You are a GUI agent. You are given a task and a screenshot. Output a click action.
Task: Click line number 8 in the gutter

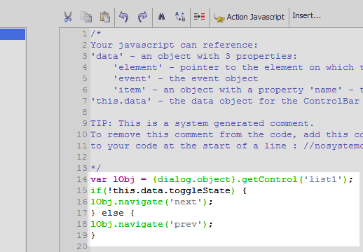pyautogui.click(x=85, y=112)
